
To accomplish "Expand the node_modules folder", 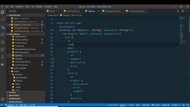I will (x=20, y=68).
